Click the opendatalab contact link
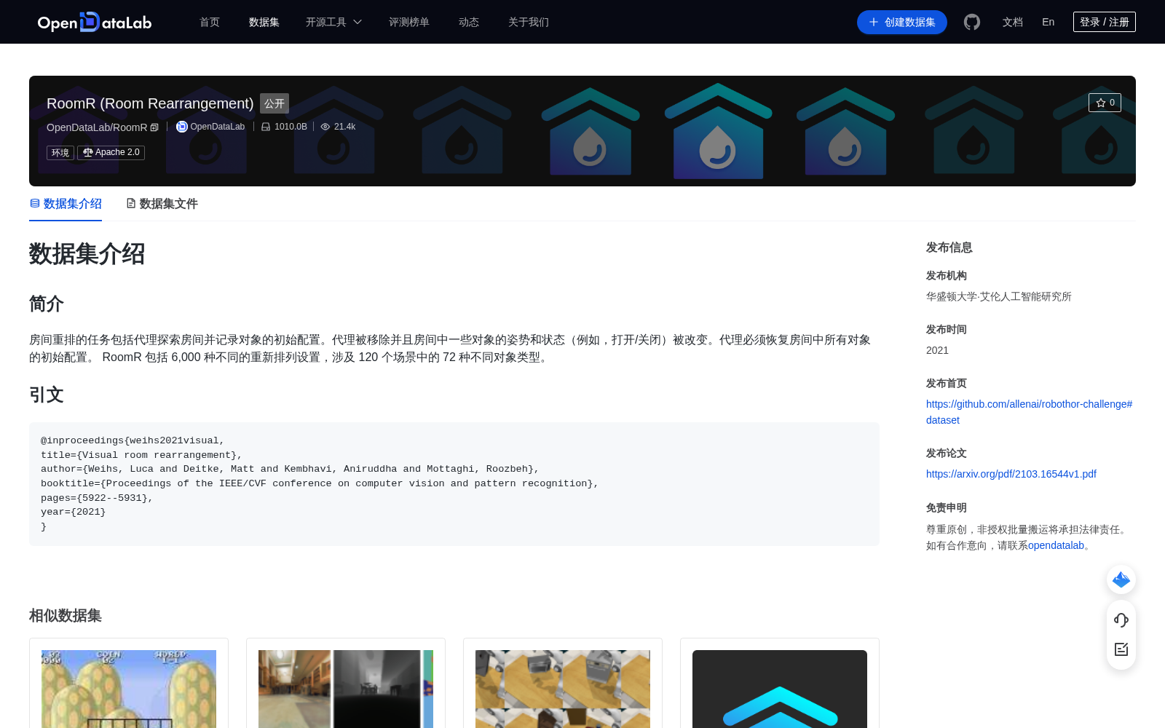1165x728 pixels. coord(1056,545)
